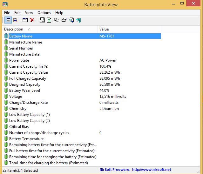Save selected items with floppy disk icon
The height and width of the screenshot is (174, 203).
click(42, 20)
